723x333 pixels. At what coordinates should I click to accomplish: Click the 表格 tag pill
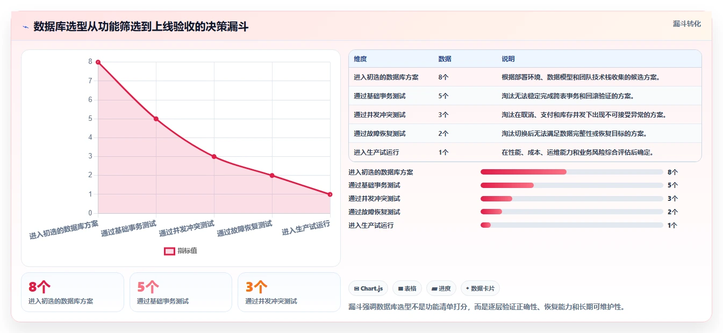pyautogui.click(x=407, y=288)
